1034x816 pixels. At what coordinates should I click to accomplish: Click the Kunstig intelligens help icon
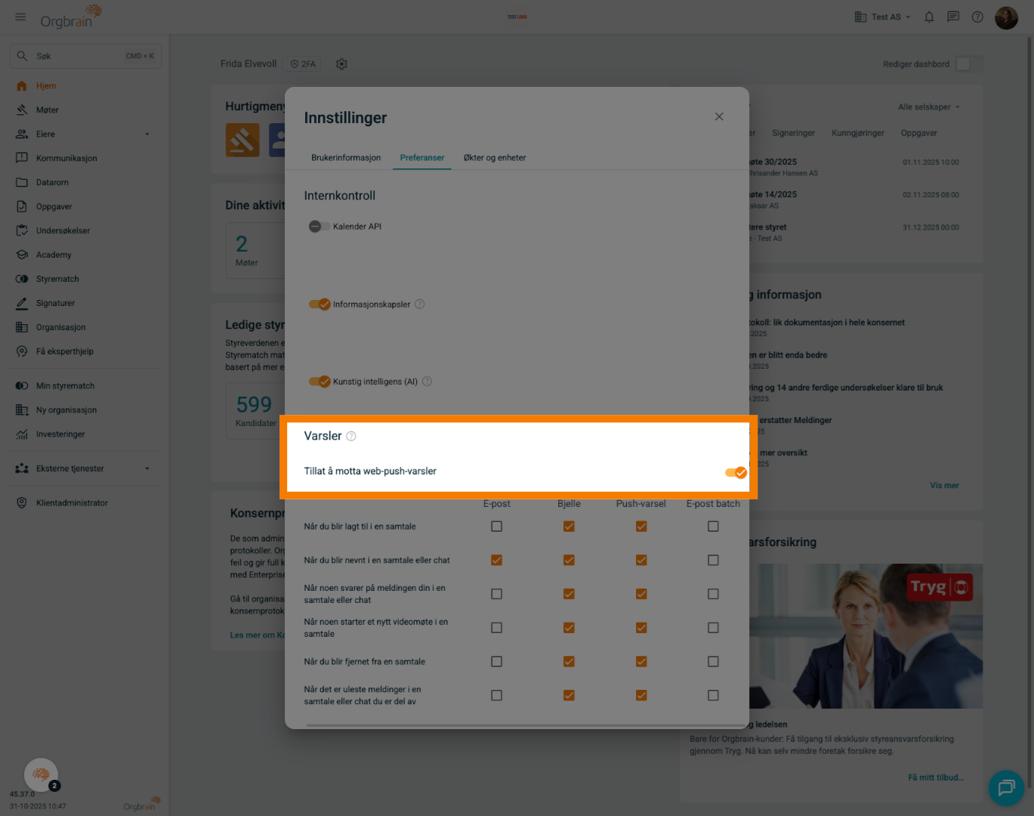click(427, 382)
